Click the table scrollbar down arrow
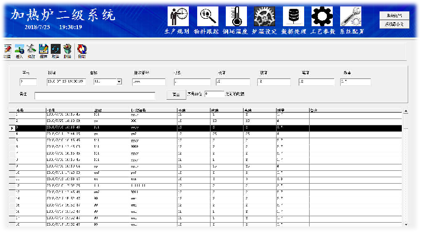This screenshot has height=233, width=421. click(406, 224)
